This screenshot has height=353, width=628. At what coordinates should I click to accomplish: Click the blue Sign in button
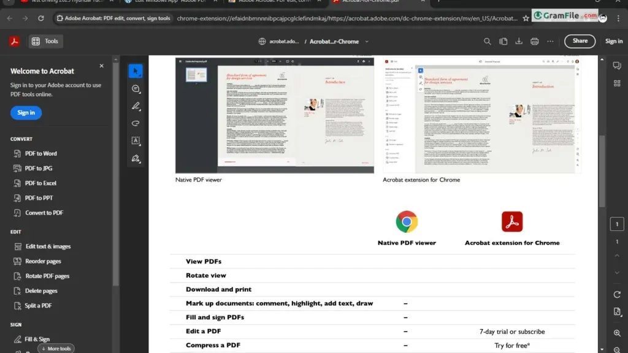pyautogui.click(x=26, y=113)
